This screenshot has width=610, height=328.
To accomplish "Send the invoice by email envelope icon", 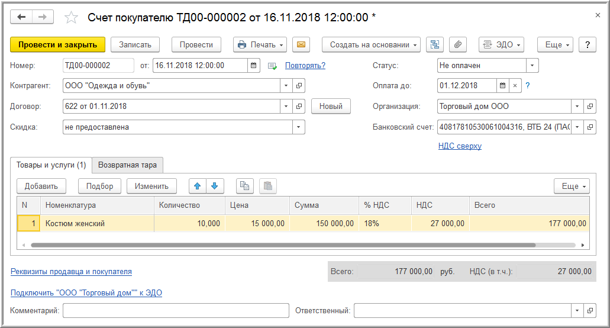I will coord(301,45).
